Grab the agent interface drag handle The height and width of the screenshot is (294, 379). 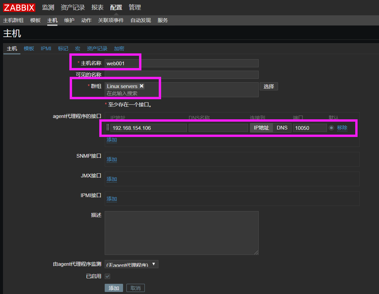[108, 127]
